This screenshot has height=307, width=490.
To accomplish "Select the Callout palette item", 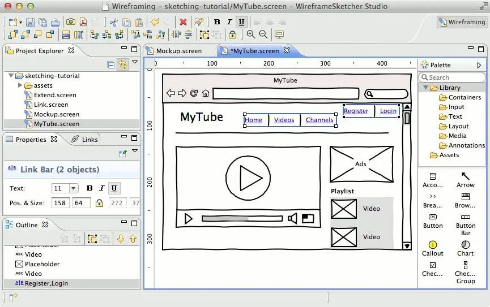I will (x=432, y=249).
